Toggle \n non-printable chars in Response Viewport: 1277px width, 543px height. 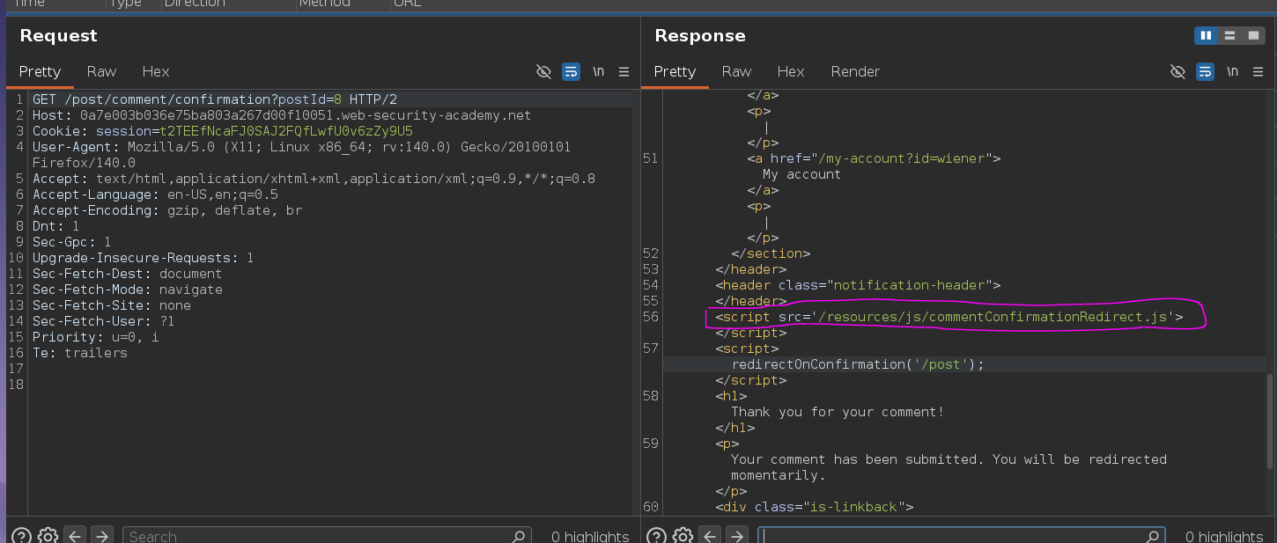pos(1232,71)
